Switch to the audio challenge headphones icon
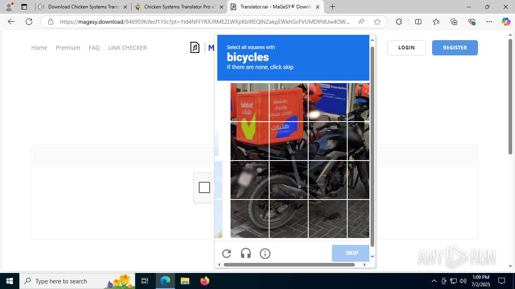This screenshot has height=289, width=515. 246,253
